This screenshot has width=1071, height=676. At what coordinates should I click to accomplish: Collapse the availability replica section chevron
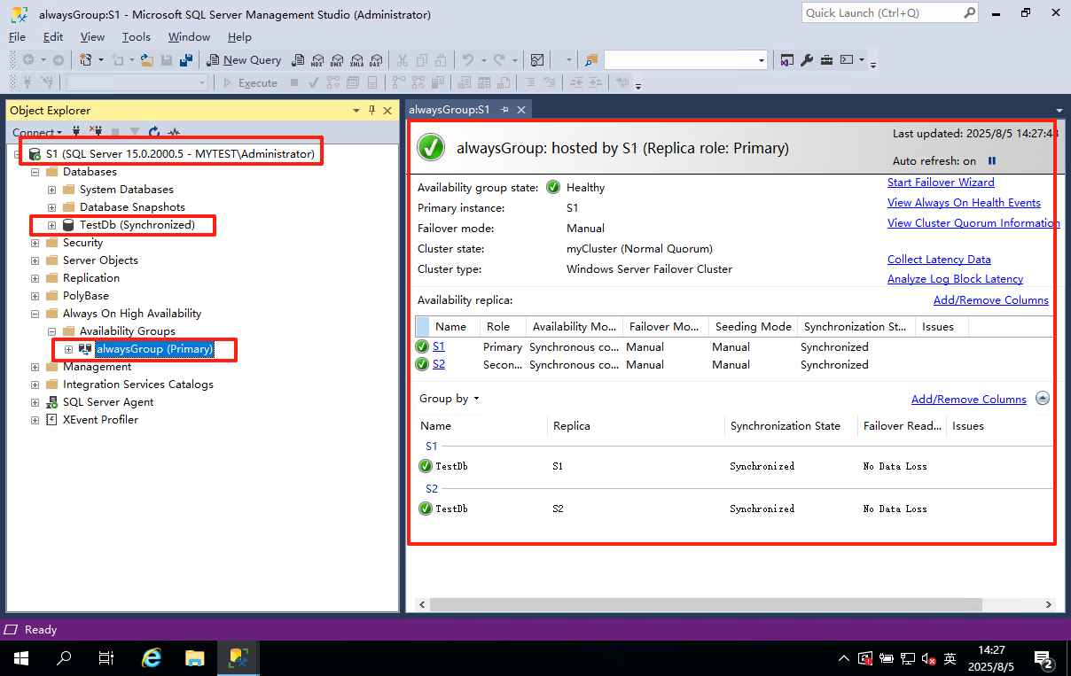coord(1043,399)
